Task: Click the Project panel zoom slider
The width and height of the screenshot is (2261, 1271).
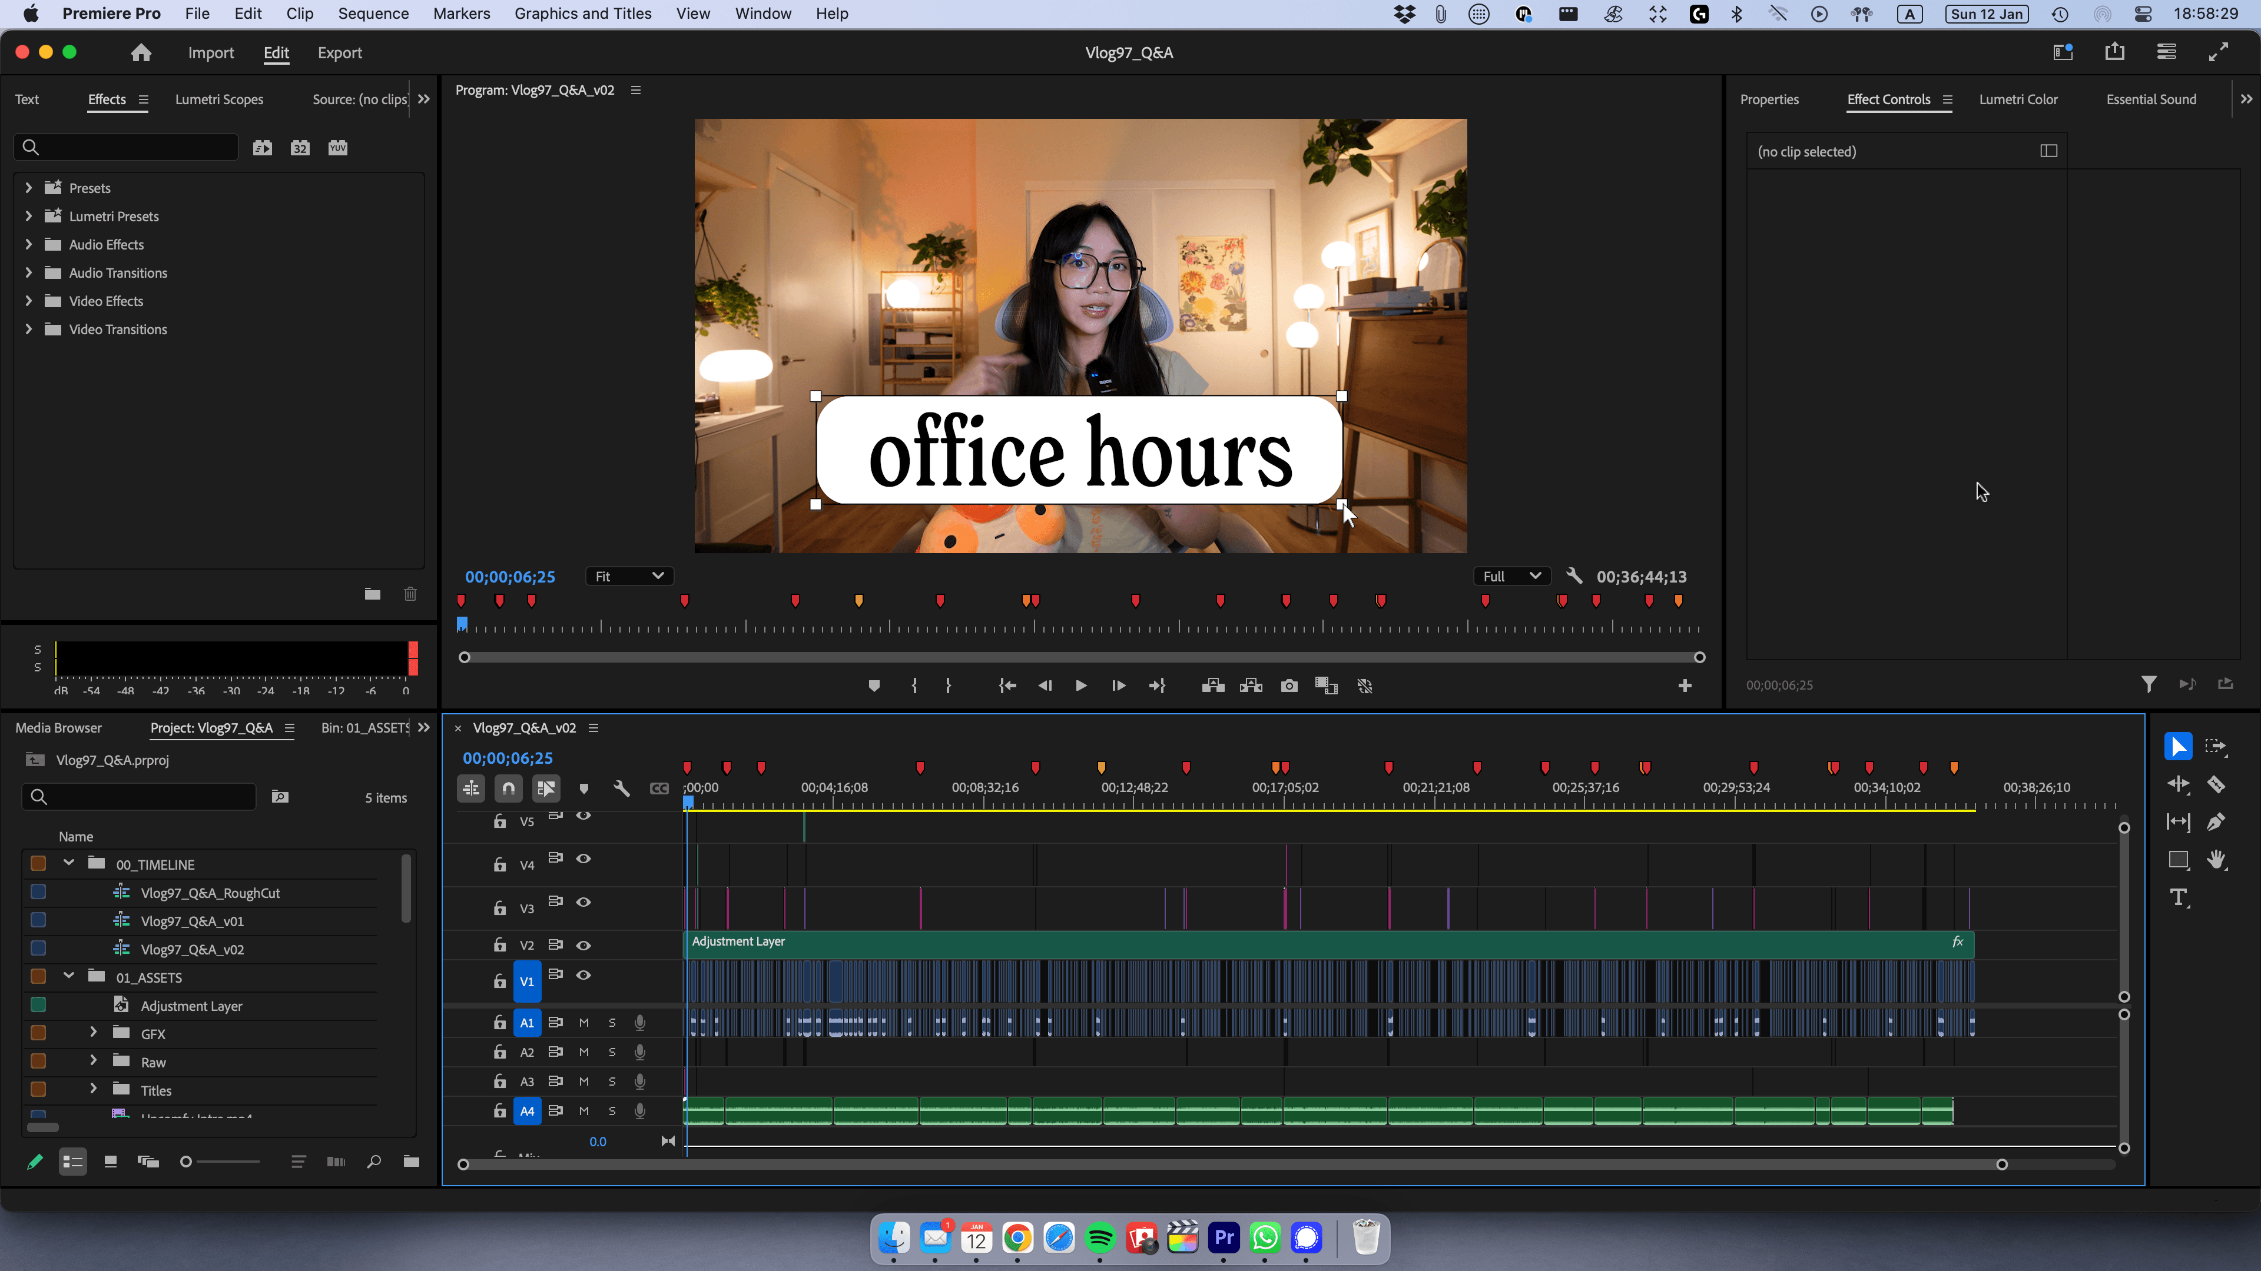Action: [186, 1162]
